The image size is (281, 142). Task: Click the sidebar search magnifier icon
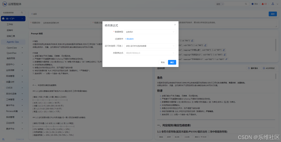tap(22, 13)
